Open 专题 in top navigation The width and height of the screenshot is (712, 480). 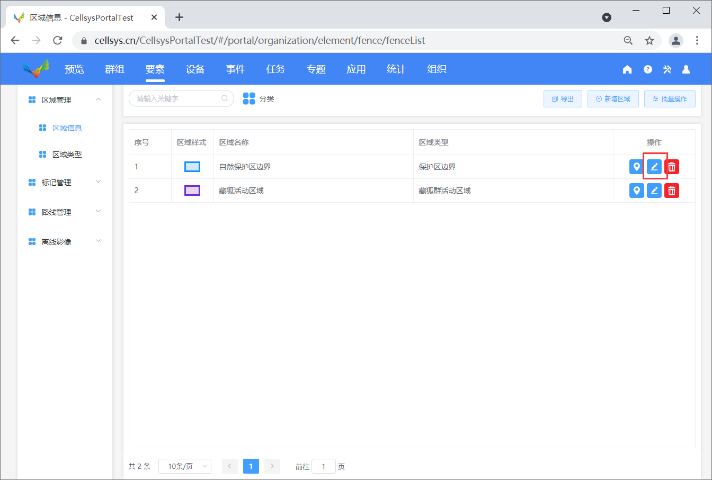[x=316, y=69]
